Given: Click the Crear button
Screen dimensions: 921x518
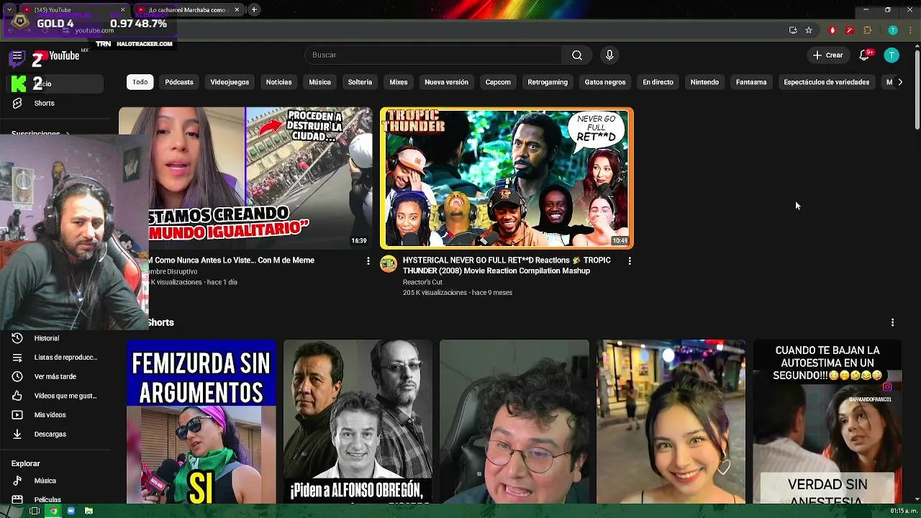Looking at the screenshot, I should [828, 55].
